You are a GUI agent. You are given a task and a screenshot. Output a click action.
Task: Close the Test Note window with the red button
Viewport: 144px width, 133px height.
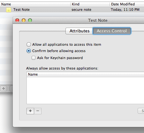(x=17, y=20)
